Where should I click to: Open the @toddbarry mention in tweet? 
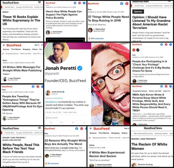(x=52, y=102)
